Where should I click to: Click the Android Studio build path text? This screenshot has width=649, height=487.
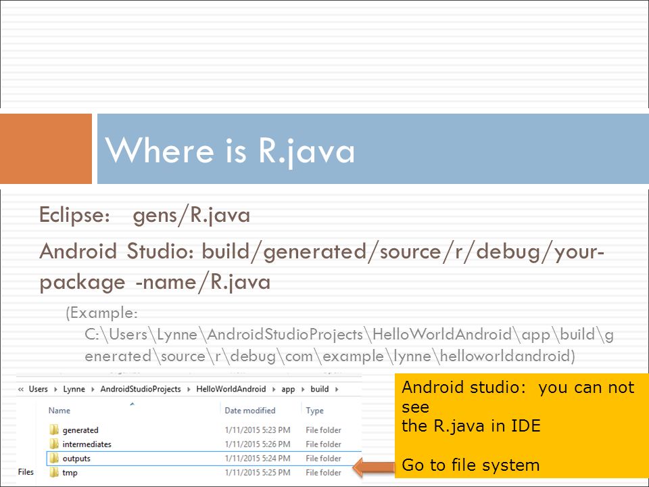pyautogui.click(x=322, y=266)
